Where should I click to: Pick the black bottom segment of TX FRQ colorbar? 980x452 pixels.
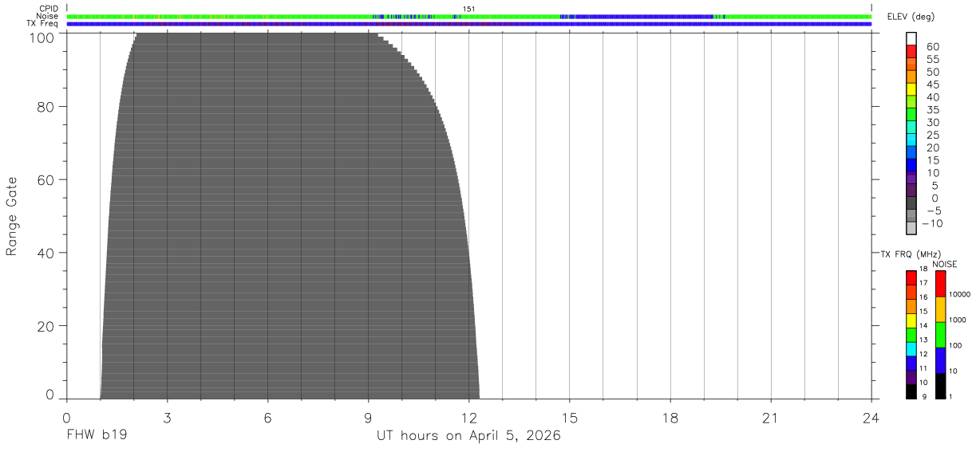click(911, 391)
